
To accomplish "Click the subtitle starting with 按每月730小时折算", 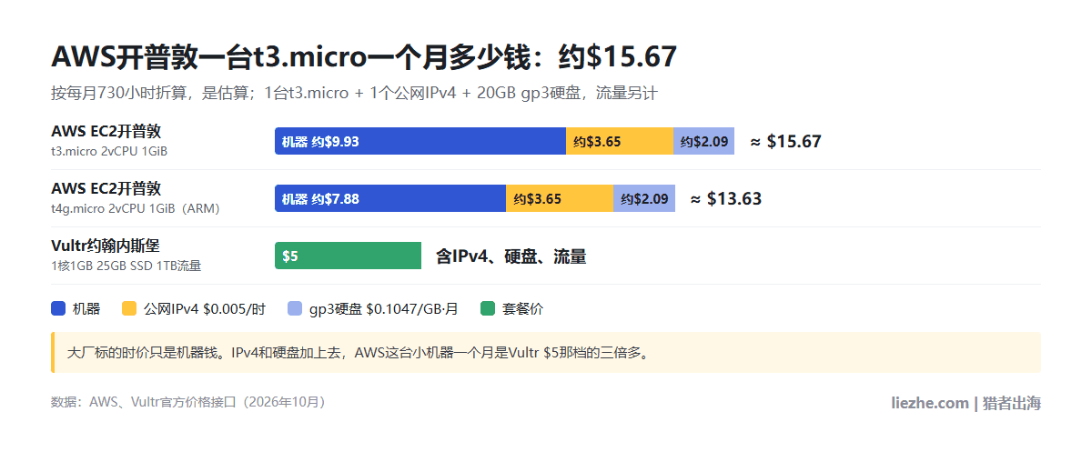I will 354,93.
